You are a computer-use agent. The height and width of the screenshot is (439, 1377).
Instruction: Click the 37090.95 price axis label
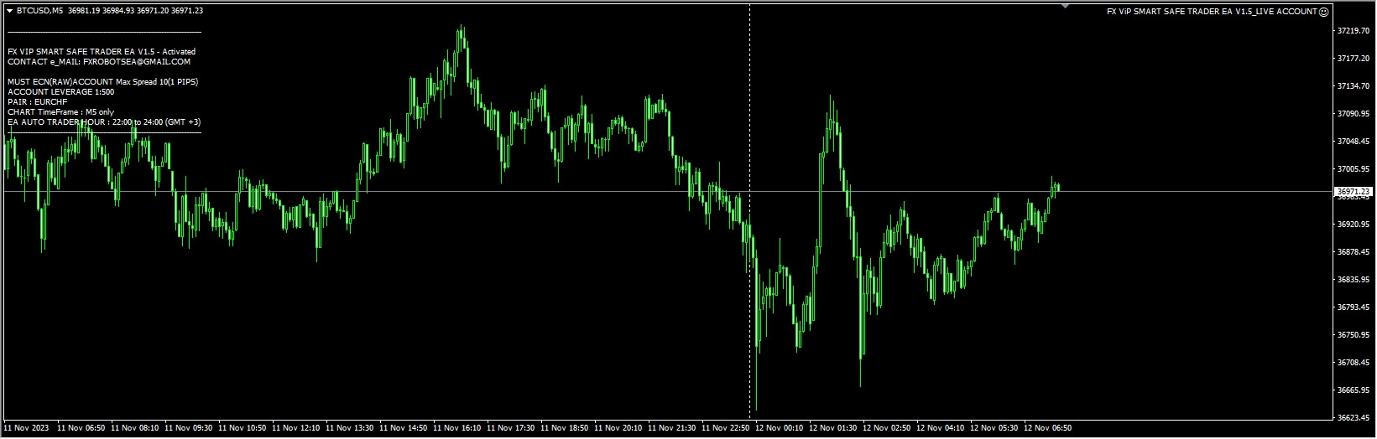pos(1354,114)
